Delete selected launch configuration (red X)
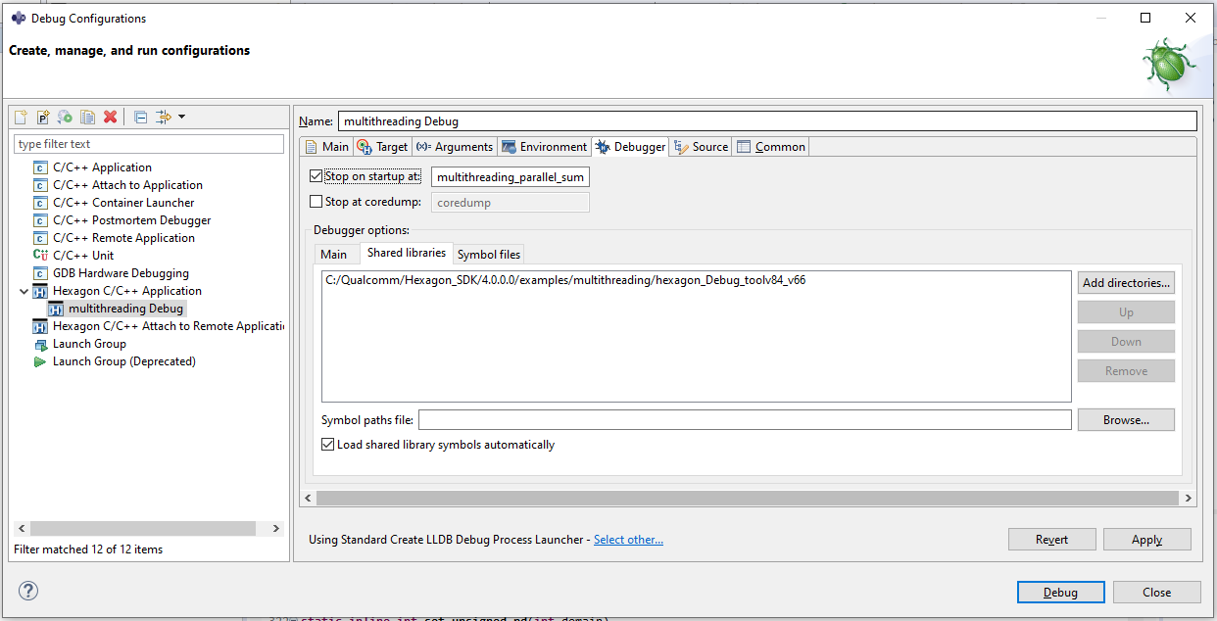This screenshot has height=621, width=1217. click(110, 117)
